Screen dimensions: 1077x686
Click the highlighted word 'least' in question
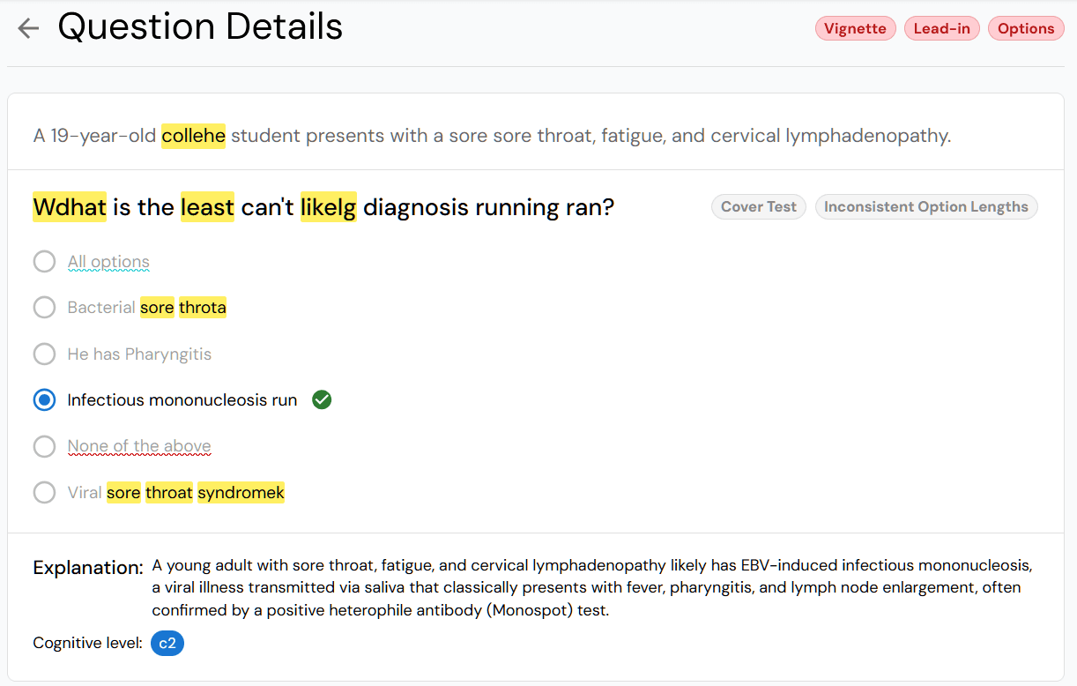(x=207, y=208)
